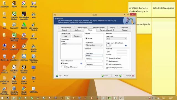Open the GOM Player desktop shortcut

14,57
